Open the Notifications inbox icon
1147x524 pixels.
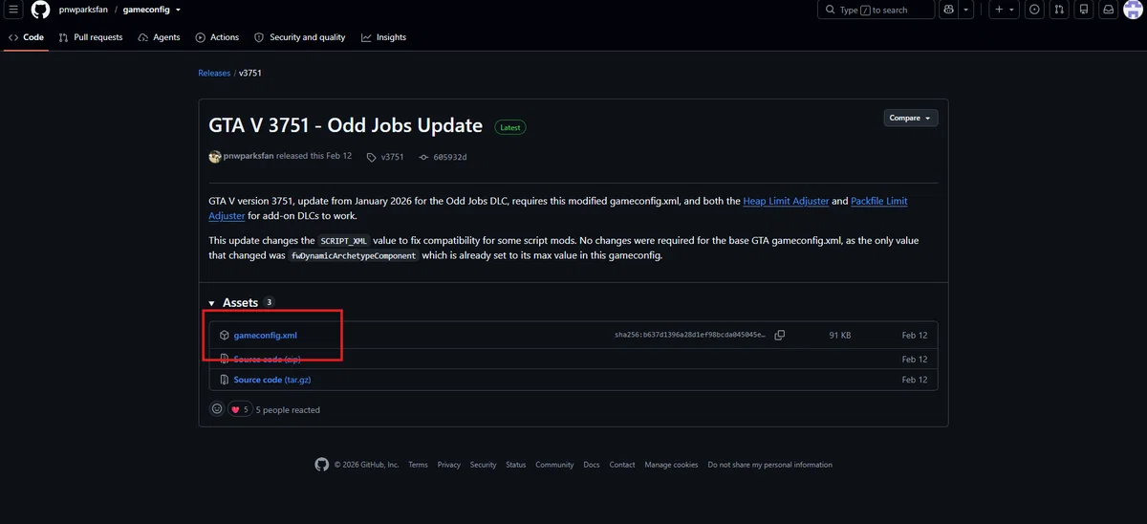pos(1109,10)
